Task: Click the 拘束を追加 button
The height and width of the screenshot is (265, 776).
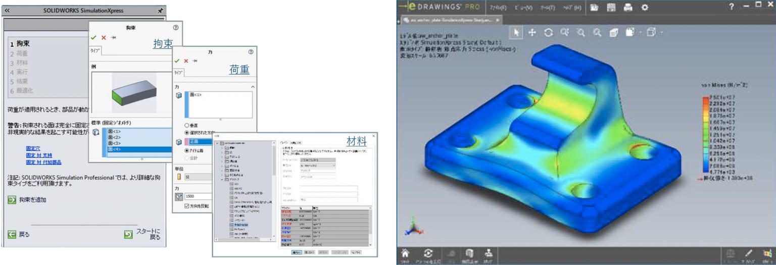Action: point(27,200)
